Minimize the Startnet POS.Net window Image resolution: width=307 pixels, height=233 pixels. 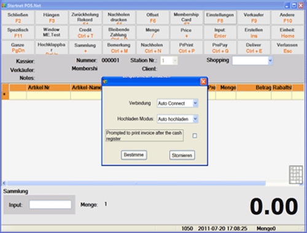(287, 6)
